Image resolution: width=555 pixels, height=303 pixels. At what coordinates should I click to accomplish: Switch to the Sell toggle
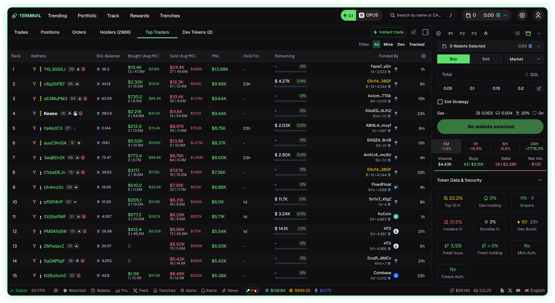tap(486, 59)
